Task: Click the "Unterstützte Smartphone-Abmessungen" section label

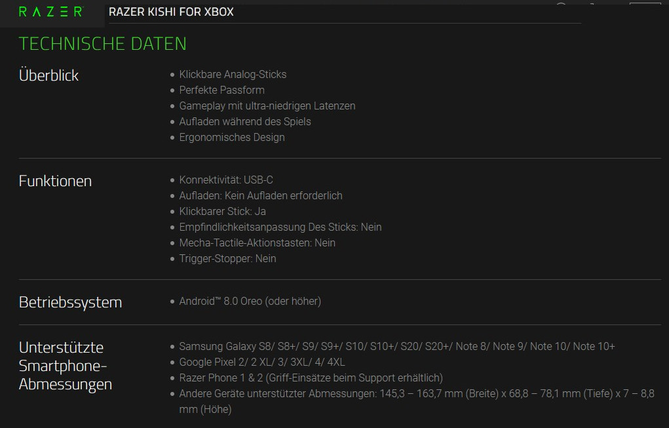Action: [65, 366]
